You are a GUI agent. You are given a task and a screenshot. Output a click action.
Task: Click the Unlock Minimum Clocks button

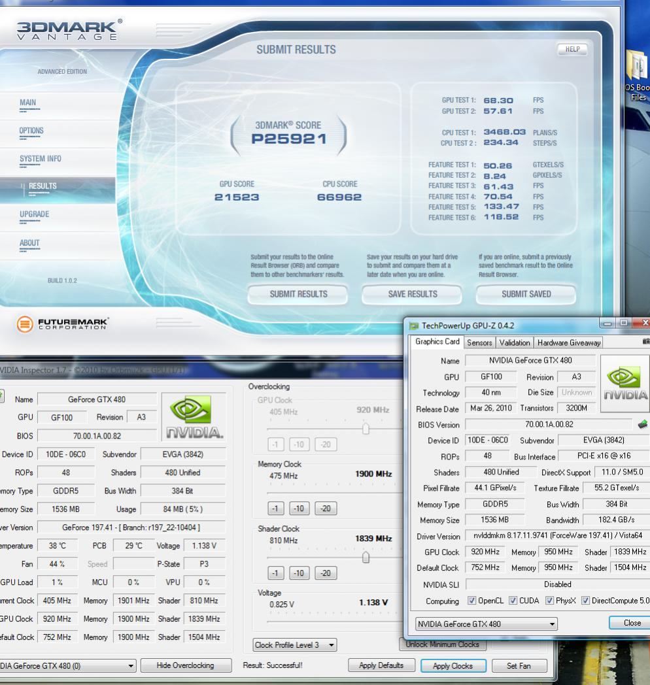[x=442, y=644]
